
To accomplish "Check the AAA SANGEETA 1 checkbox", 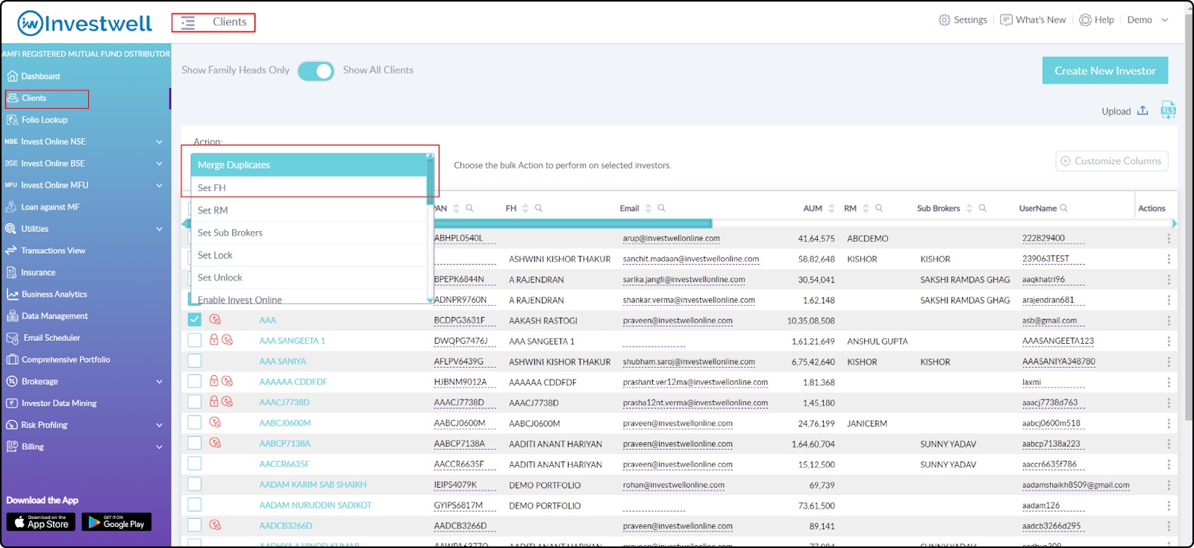I will click(195, 340).
